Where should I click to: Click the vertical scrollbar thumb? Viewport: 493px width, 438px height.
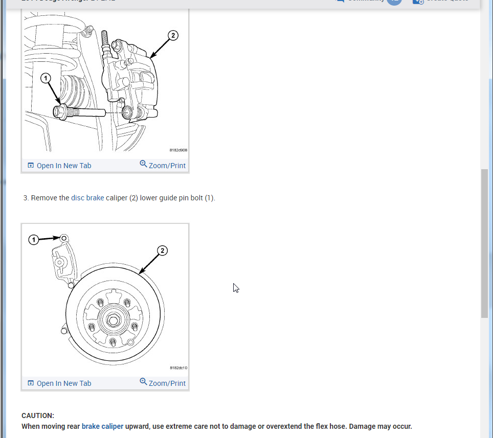[484, 243]
